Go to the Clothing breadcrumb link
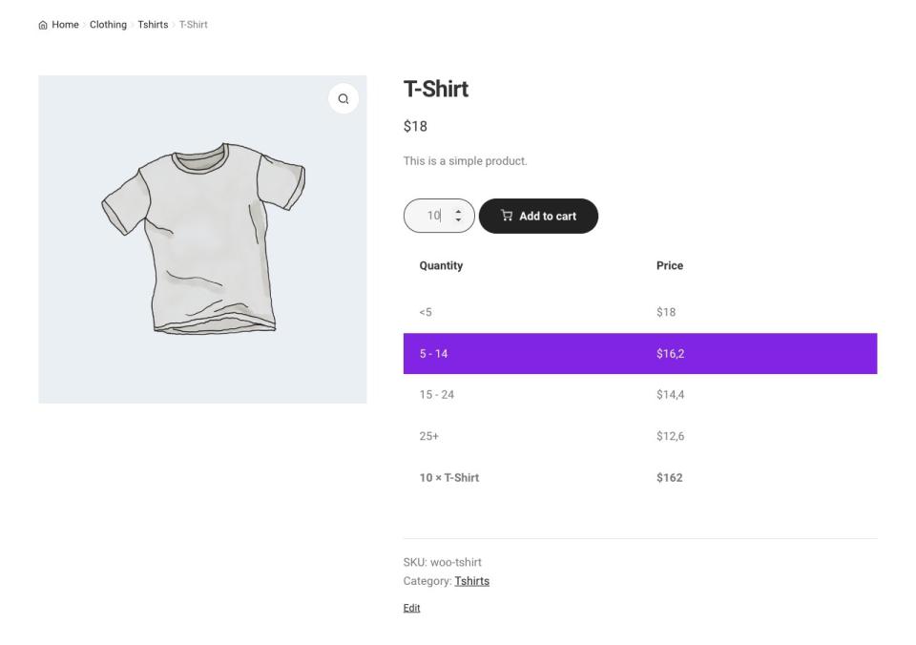 pyautogui.click(x=108, y=25)
